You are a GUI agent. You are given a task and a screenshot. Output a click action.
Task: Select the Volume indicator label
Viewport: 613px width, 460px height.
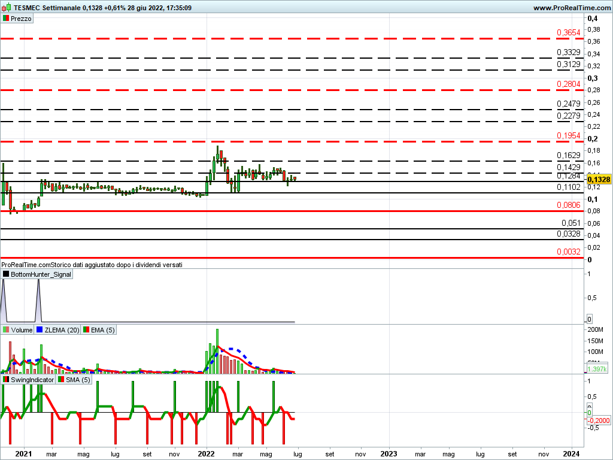tap(22, 330)
